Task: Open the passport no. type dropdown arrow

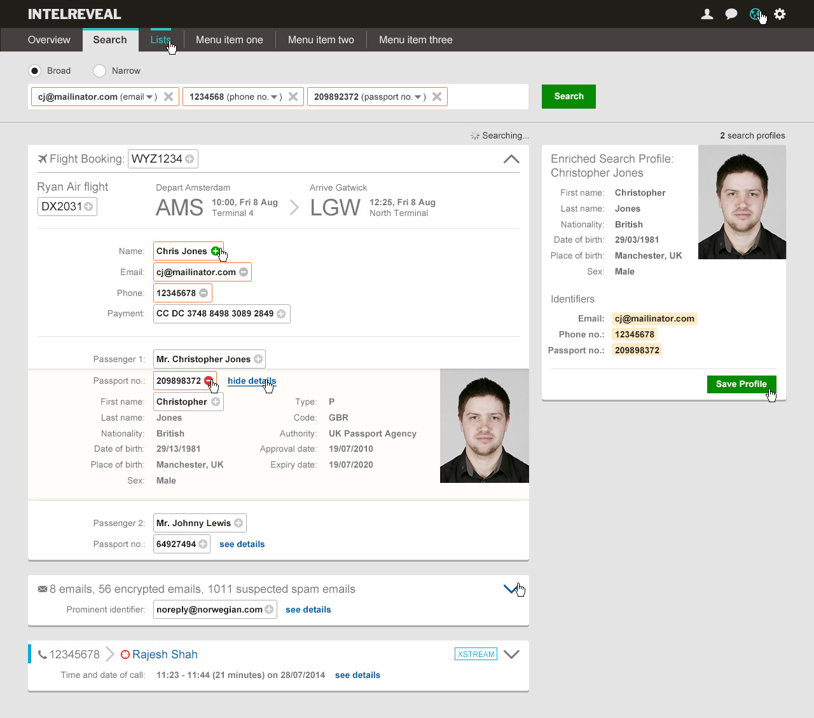Action: [418, 97]
